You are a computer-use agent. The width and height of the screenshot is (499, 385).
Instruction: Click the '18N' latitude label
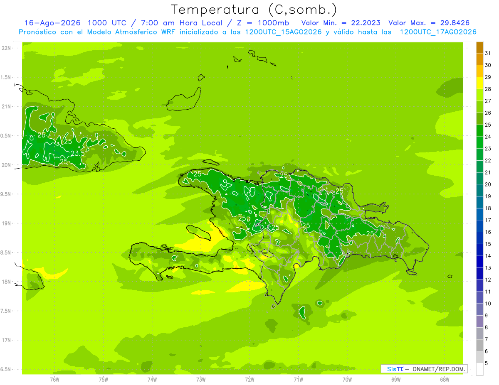pos(6,282)
